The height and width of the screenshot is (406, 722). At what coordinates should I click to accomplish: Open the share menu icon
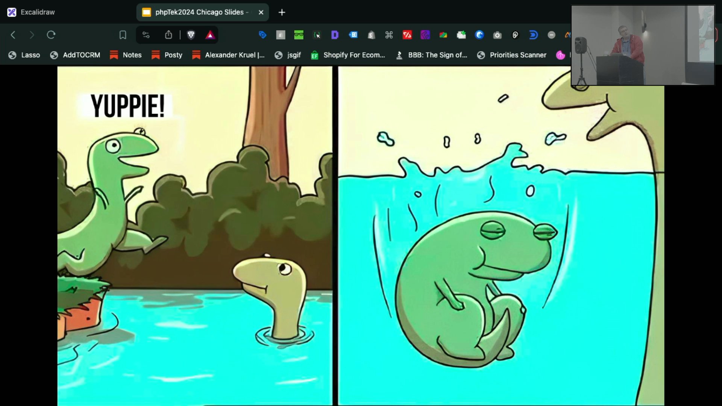click(x=168, y=35)
